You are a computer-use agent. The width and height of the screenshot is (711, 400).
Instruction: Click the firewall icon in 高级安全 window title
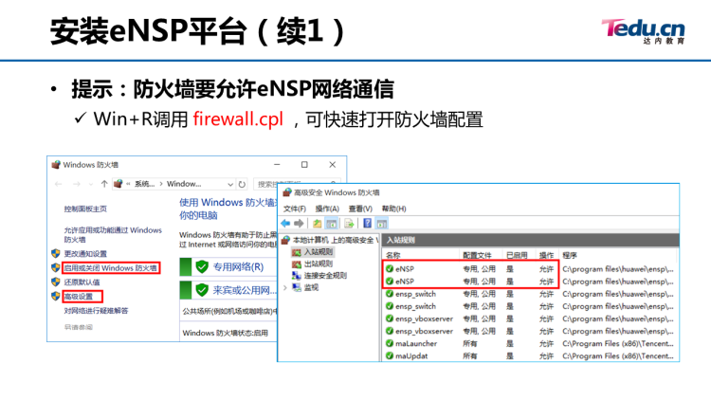[x=287, y=192]
